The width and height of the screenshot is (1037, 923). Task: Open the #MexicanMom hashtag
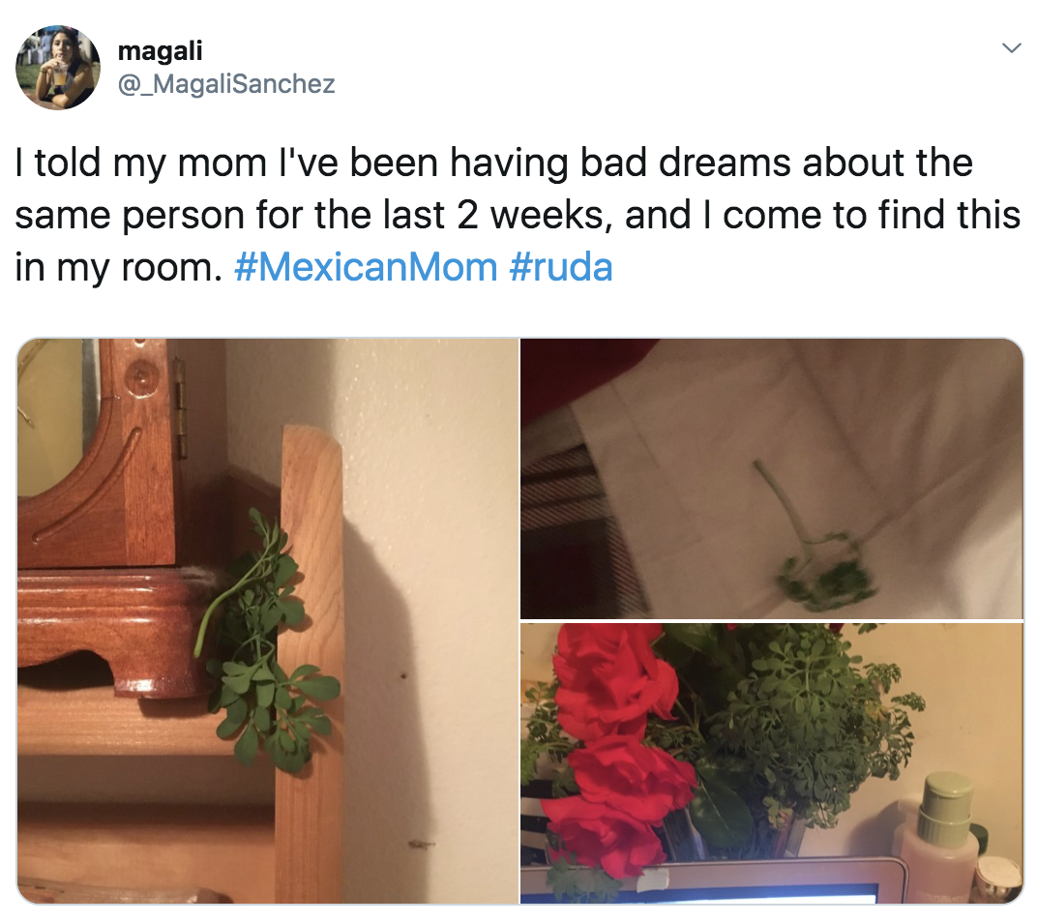coord(366,267)
